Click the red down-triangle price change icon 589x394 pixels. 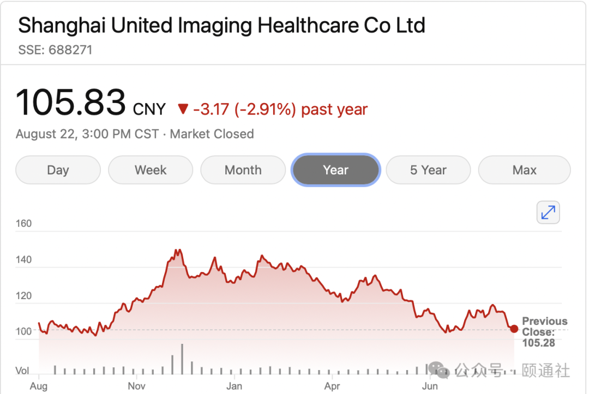183,110
